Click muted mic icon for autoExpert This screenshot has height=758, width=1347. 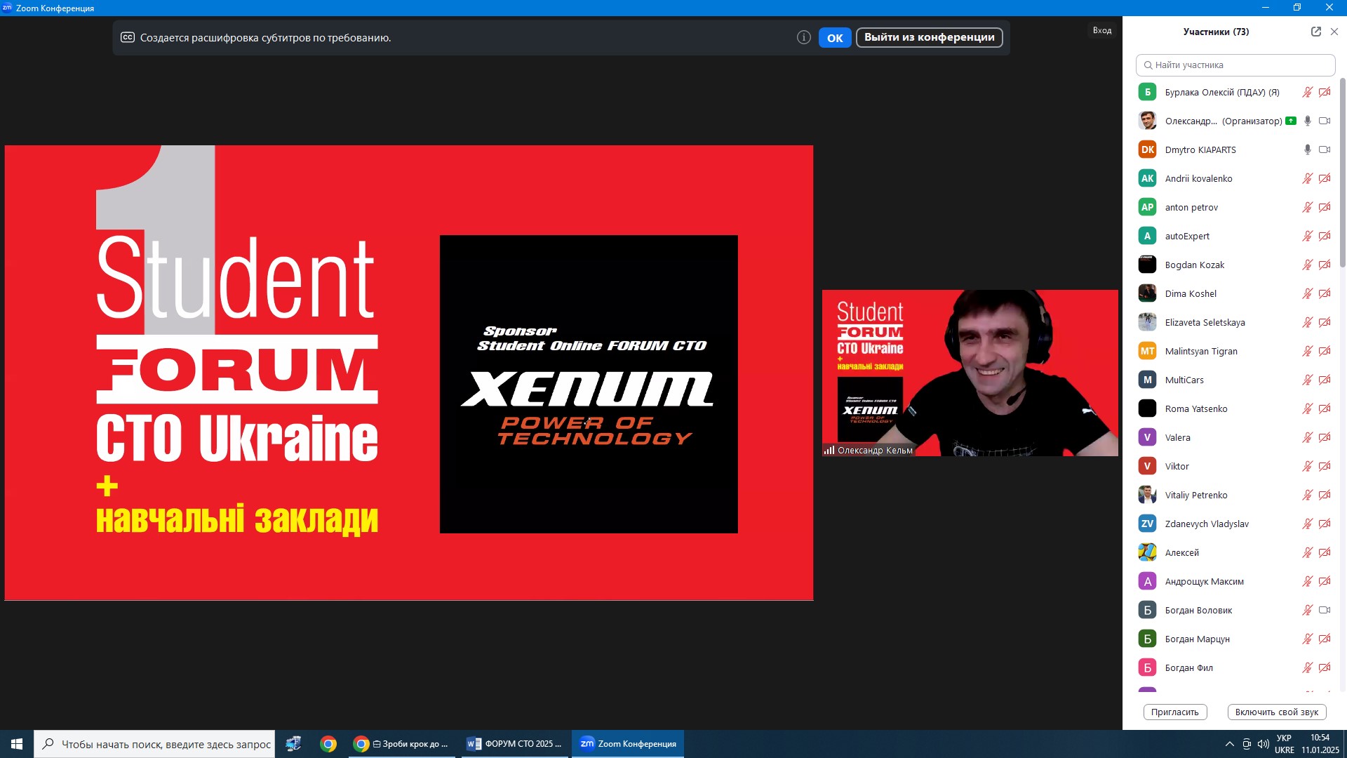1308,236
